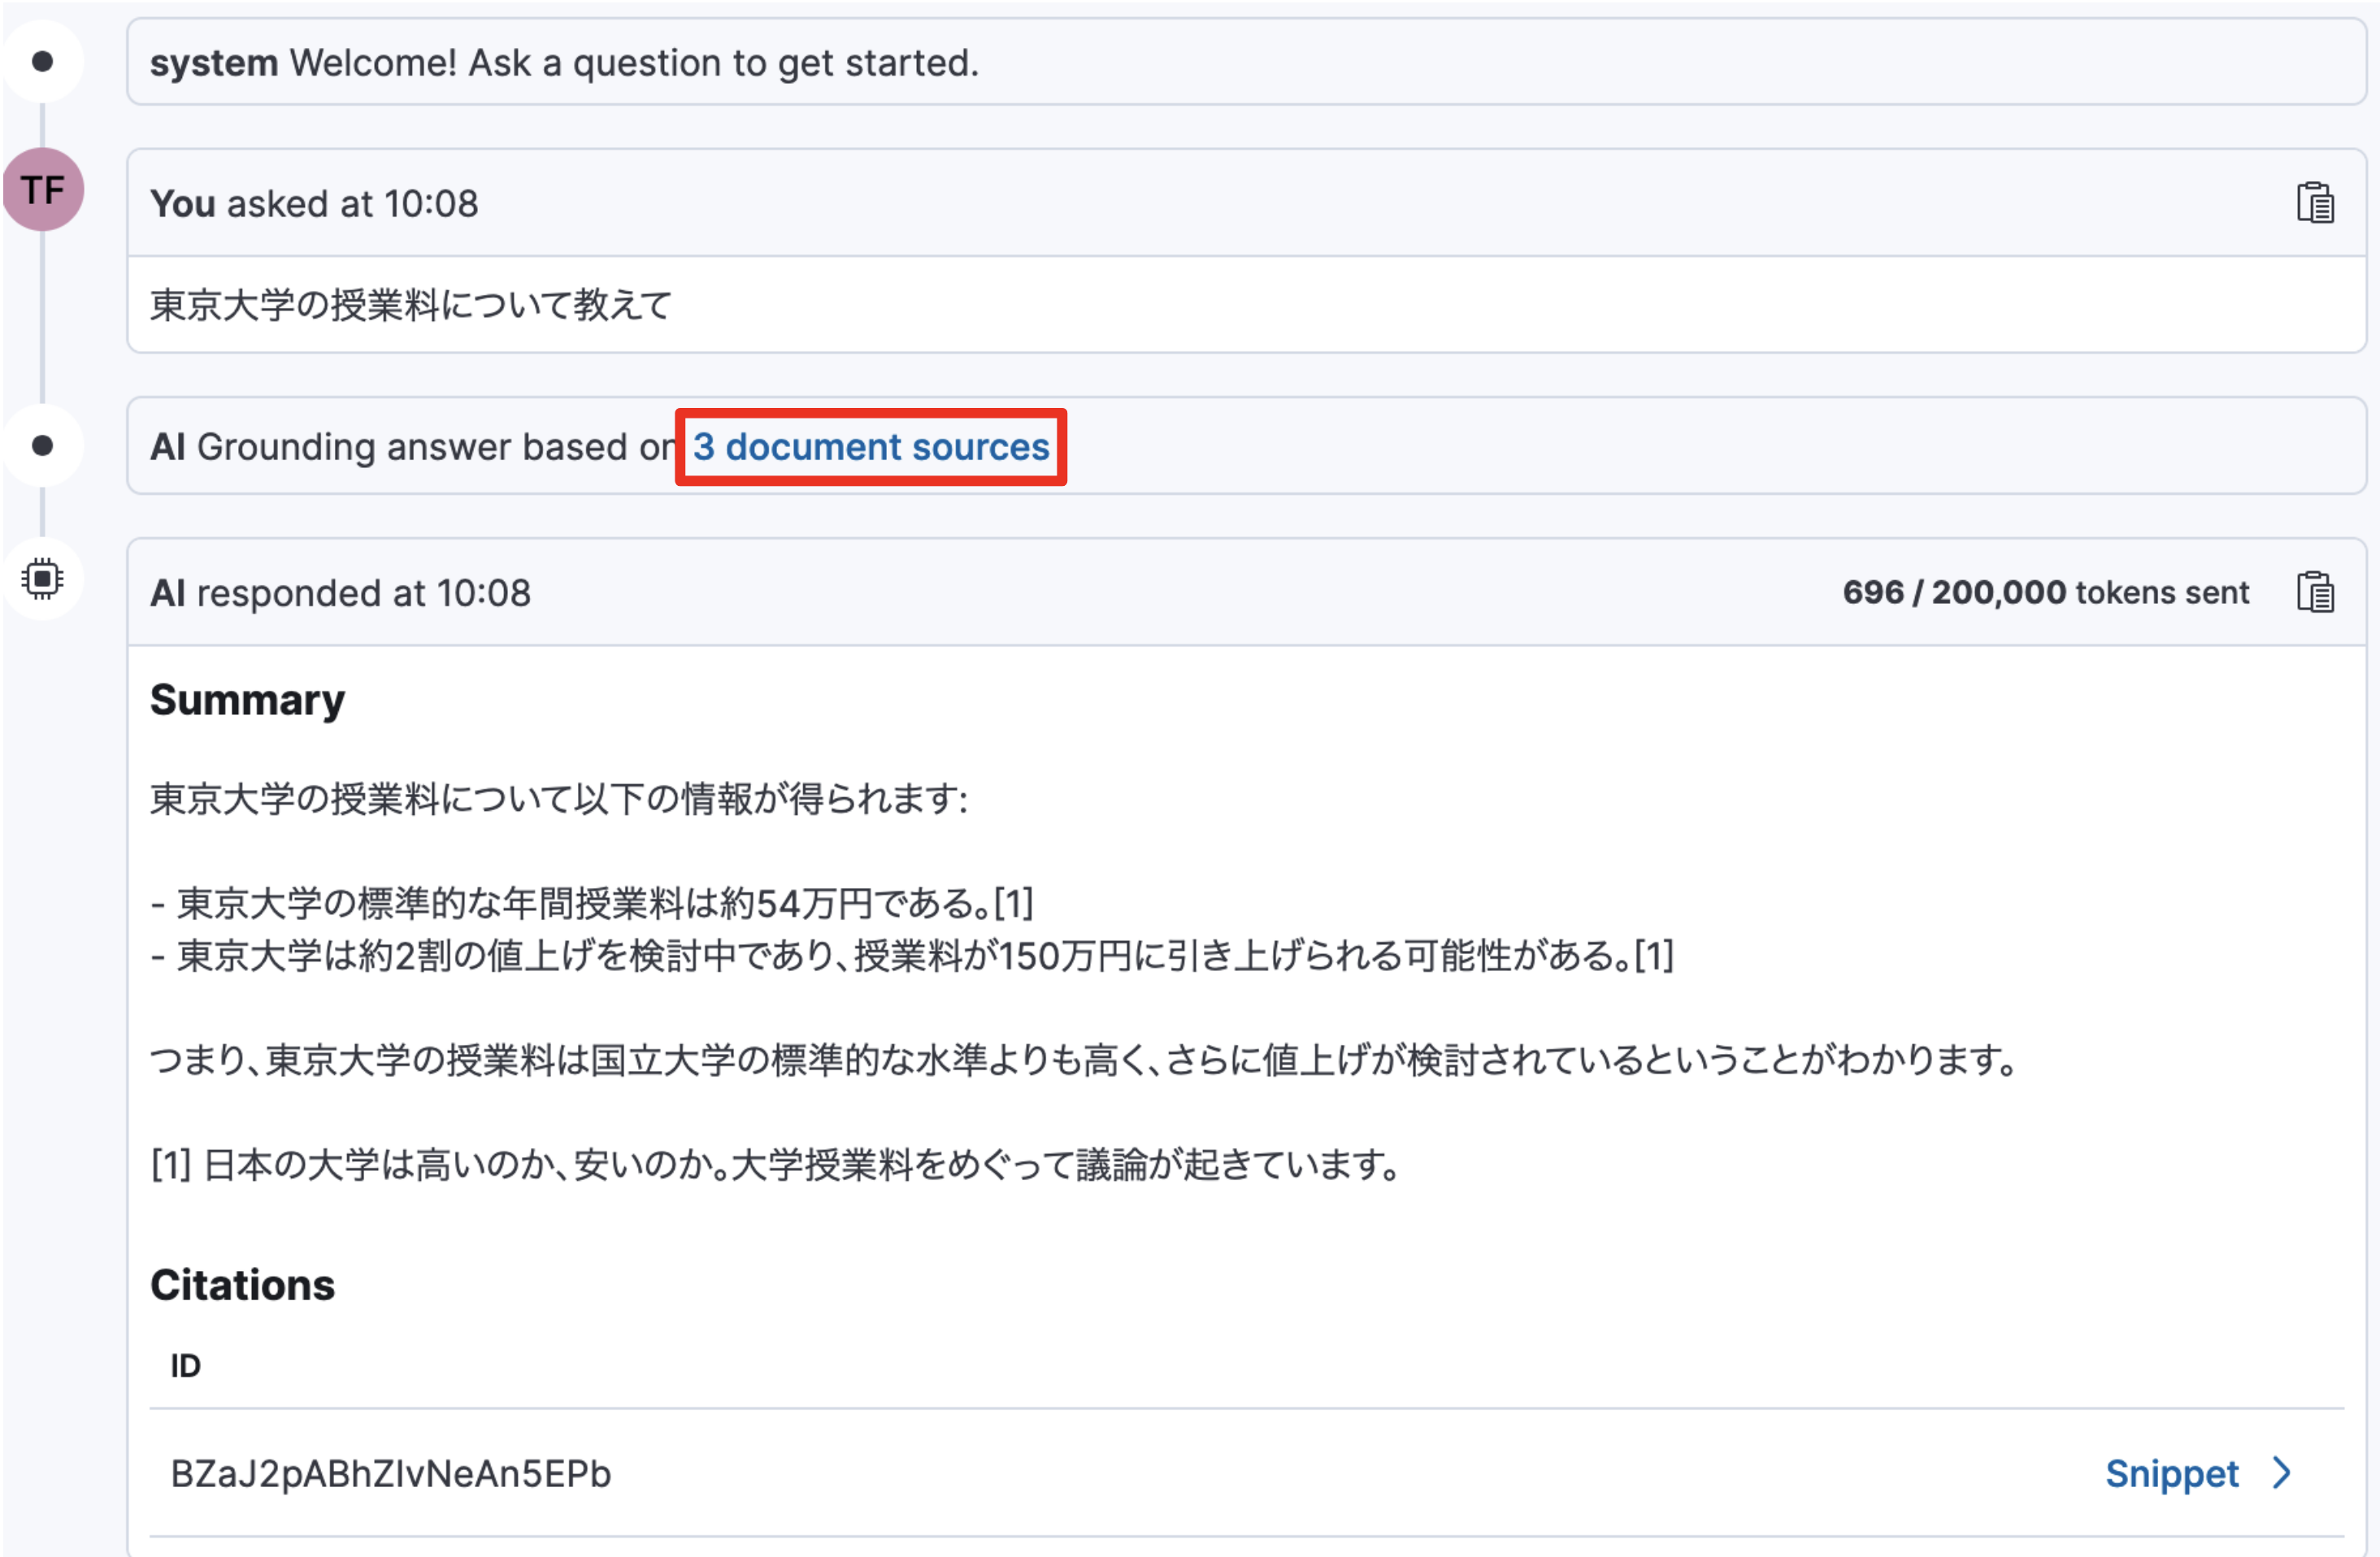Click the Summary section heading
The width and height of the screenshot is (2380, 1557).
click(247, 699)
